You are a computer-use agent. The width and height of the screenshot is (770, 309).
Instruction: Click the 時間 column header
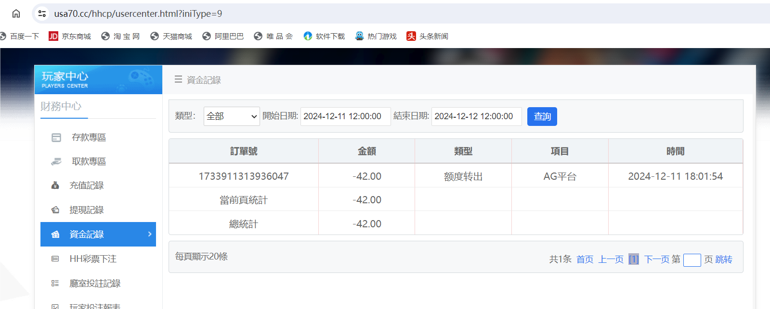click(x=676, y=151)
